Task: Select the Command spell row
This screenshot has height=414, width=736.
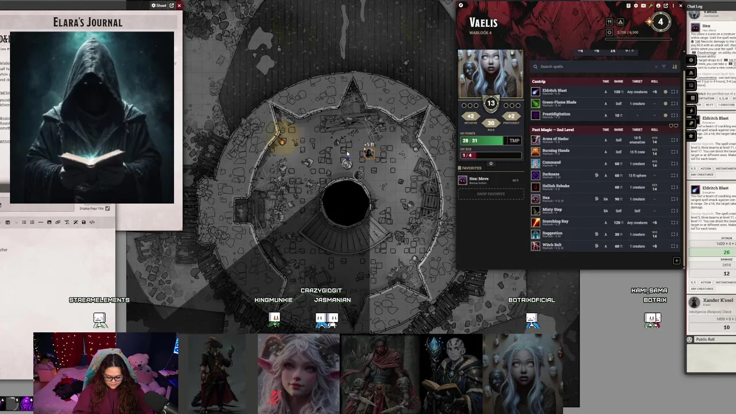Action: [x=605, y=163]
